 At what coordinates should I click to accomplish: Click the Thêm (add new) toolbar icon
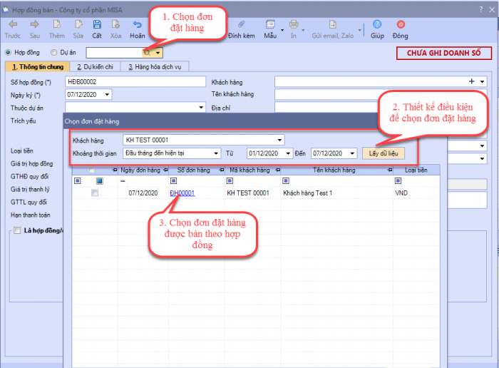click(56, 25)
